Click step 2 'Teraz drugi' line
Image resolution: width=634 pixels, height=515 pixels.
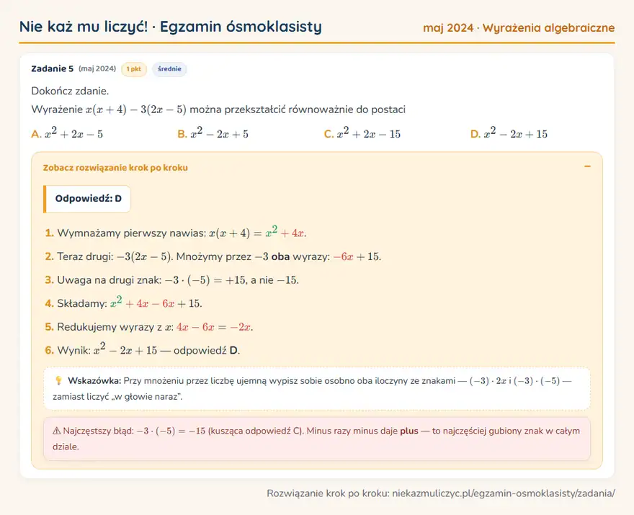tap(213, 256)
